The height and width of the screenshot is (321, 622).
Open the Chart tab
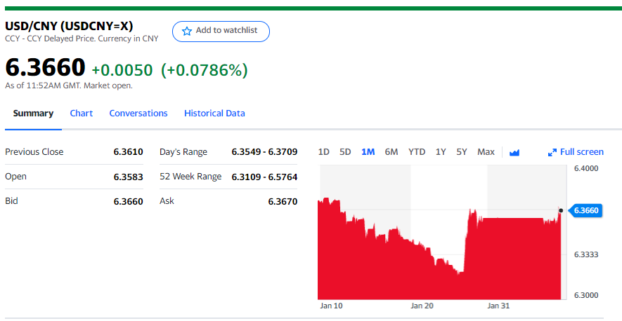pos(81,114)
